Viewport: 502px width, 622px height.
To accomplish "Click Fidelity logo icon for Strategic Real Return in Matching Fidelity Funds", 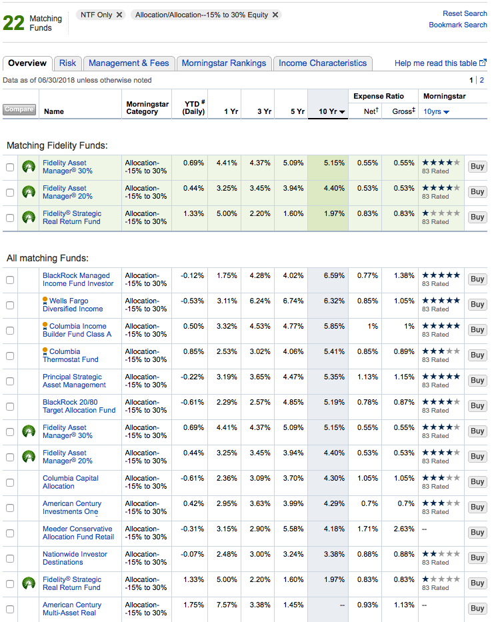I will [x=29, y=217].
